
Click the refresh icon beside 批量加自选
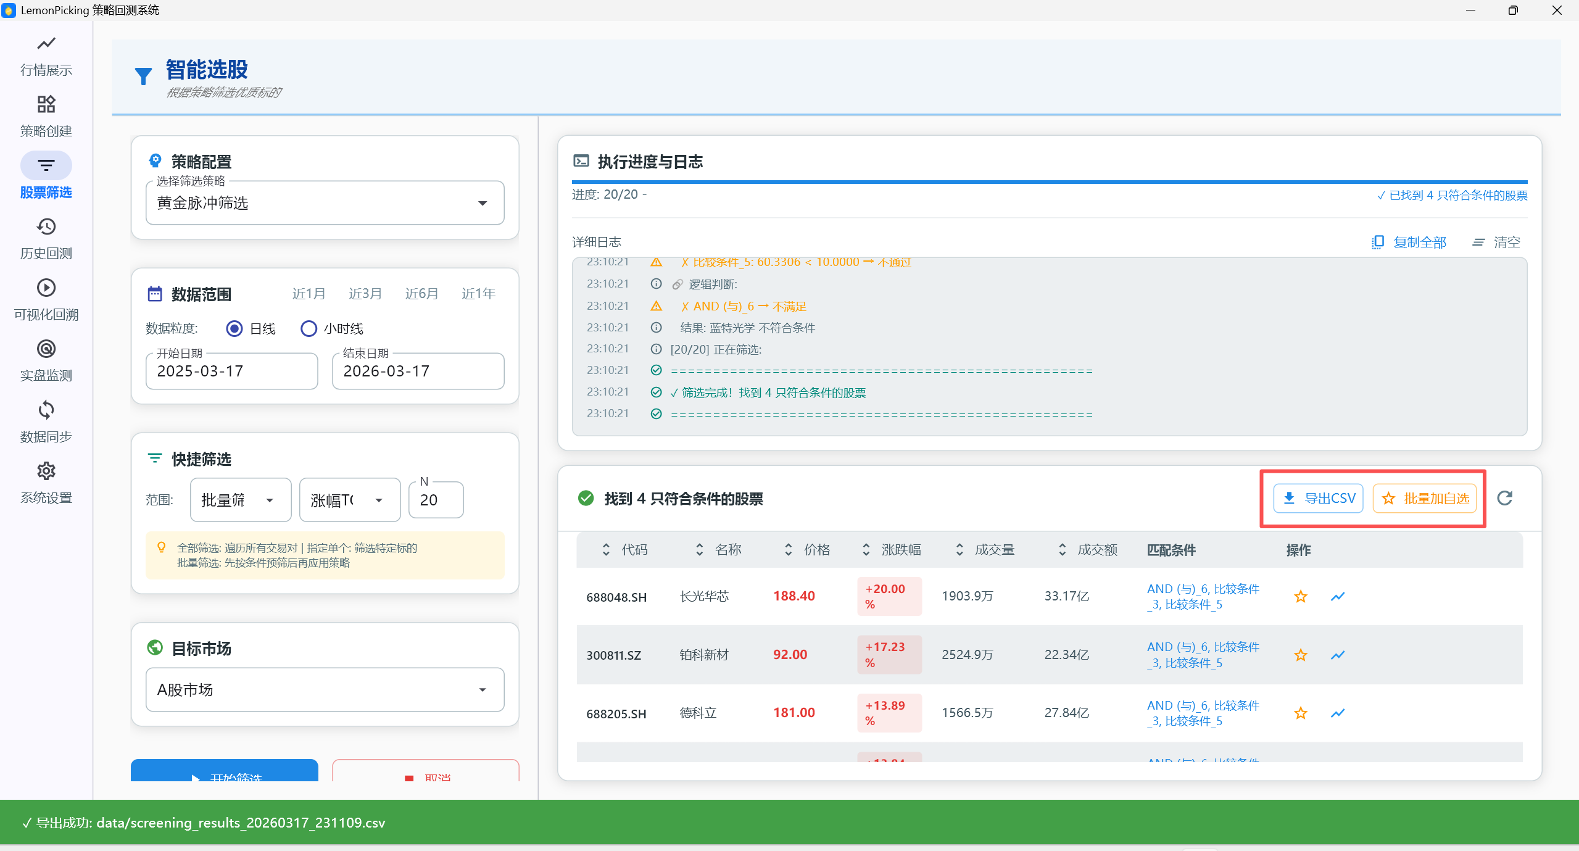[x=1504, y=498]
